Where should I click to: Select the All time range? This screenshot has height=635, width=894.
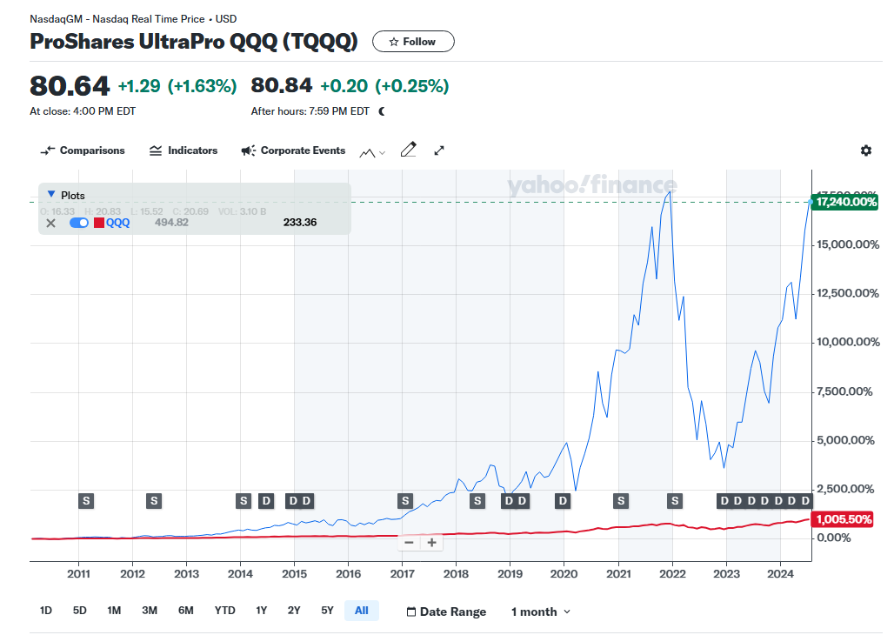[x=362, y=611]
